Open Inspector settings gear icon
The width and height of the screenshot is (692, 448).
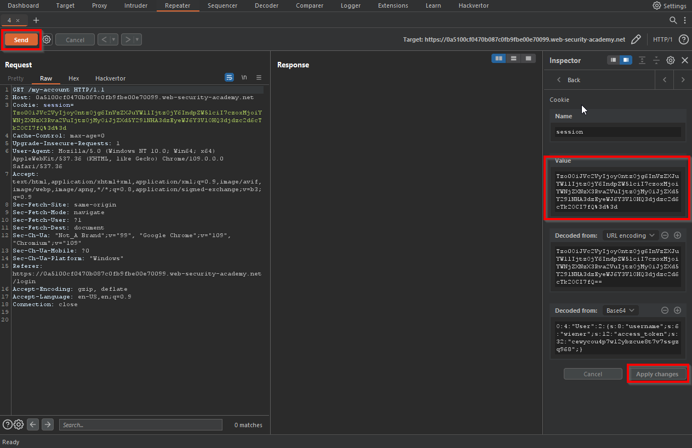670,60
